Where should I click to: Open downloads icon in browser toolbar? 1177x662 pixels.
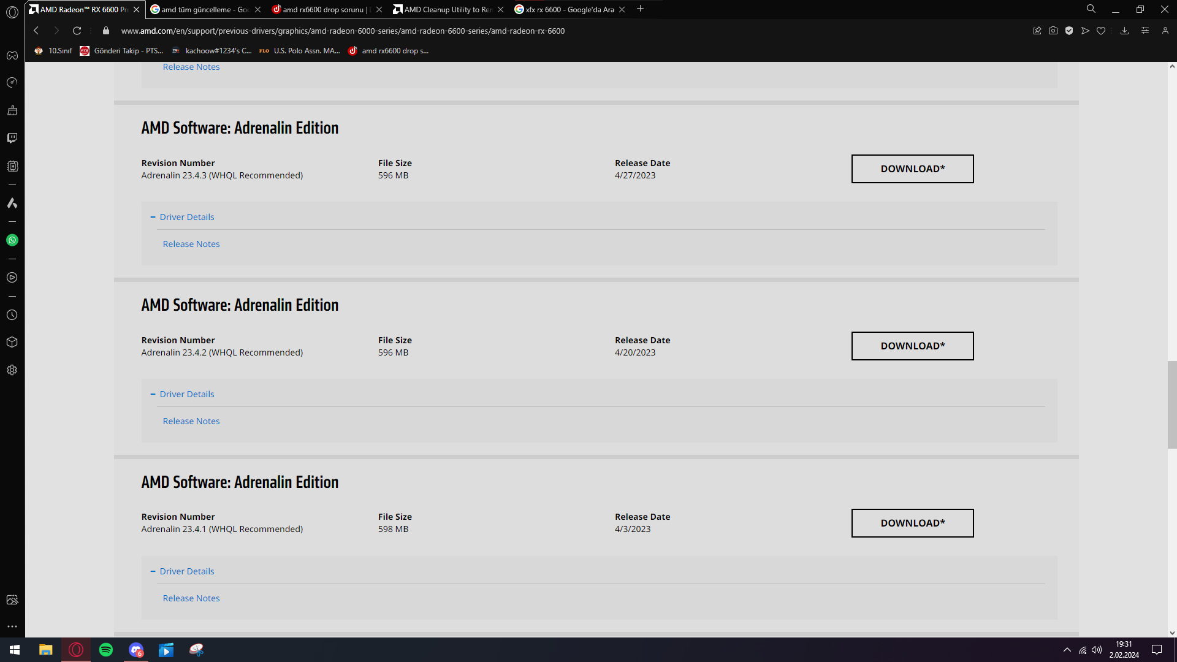(1124, 31)
